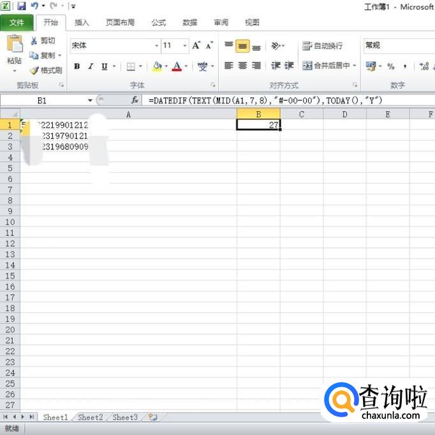Activate the 格式刷 format painter
This screenshot has height=435, width=435.
click(46, 70)
